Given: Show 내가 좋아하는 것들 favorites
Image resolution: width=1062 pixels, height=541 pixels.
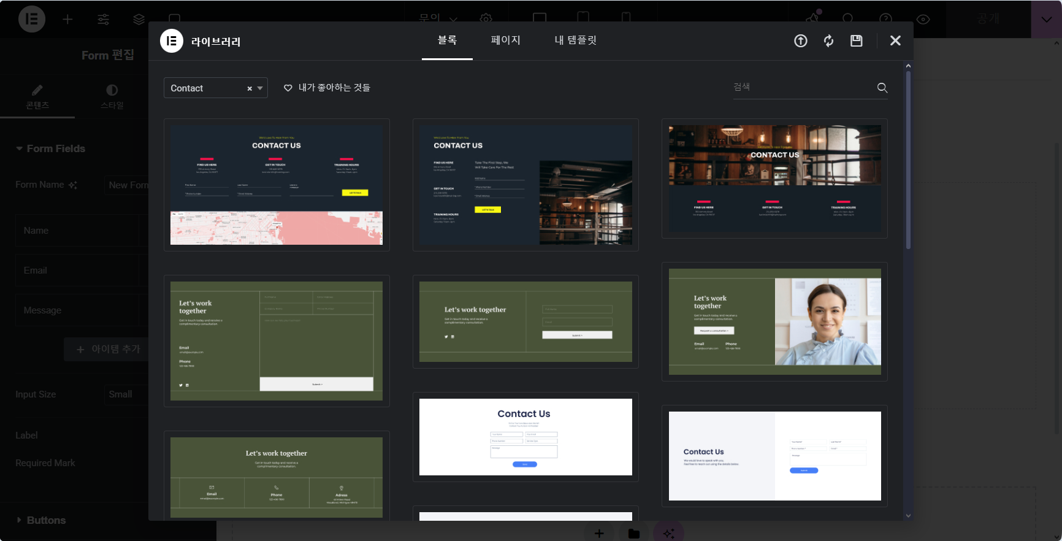Looking at the screenshot, I should point(327,88).
